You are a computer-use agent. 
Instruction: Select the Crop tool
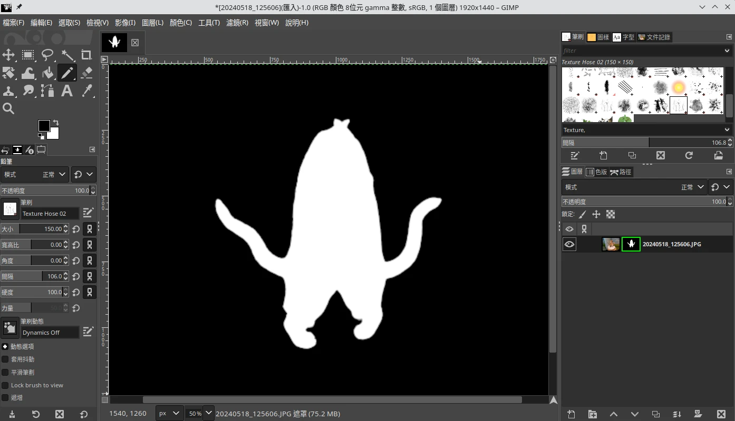click(86, 55)
